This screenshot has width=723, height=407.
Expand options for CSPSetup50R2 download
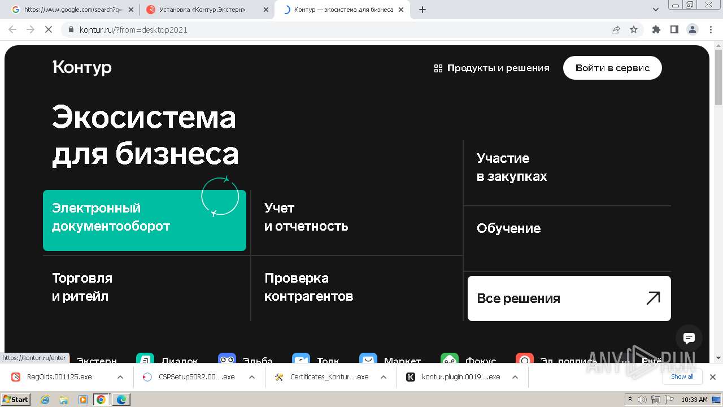point(252,377)
